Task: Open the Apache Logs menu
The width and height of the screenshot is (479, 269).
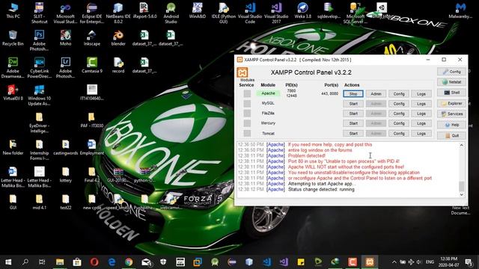Action: pyautogui.click(x=421, y=94)
